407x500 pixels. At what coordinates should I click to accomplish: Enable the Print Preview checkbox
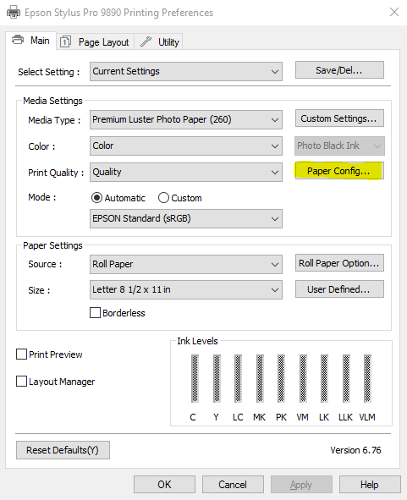[x=21, y=354]
